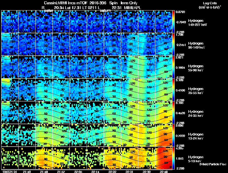Click the colorbar maximum value '3.193'
The width and height of the screenshot is (228, 173).
pos(180,103)
